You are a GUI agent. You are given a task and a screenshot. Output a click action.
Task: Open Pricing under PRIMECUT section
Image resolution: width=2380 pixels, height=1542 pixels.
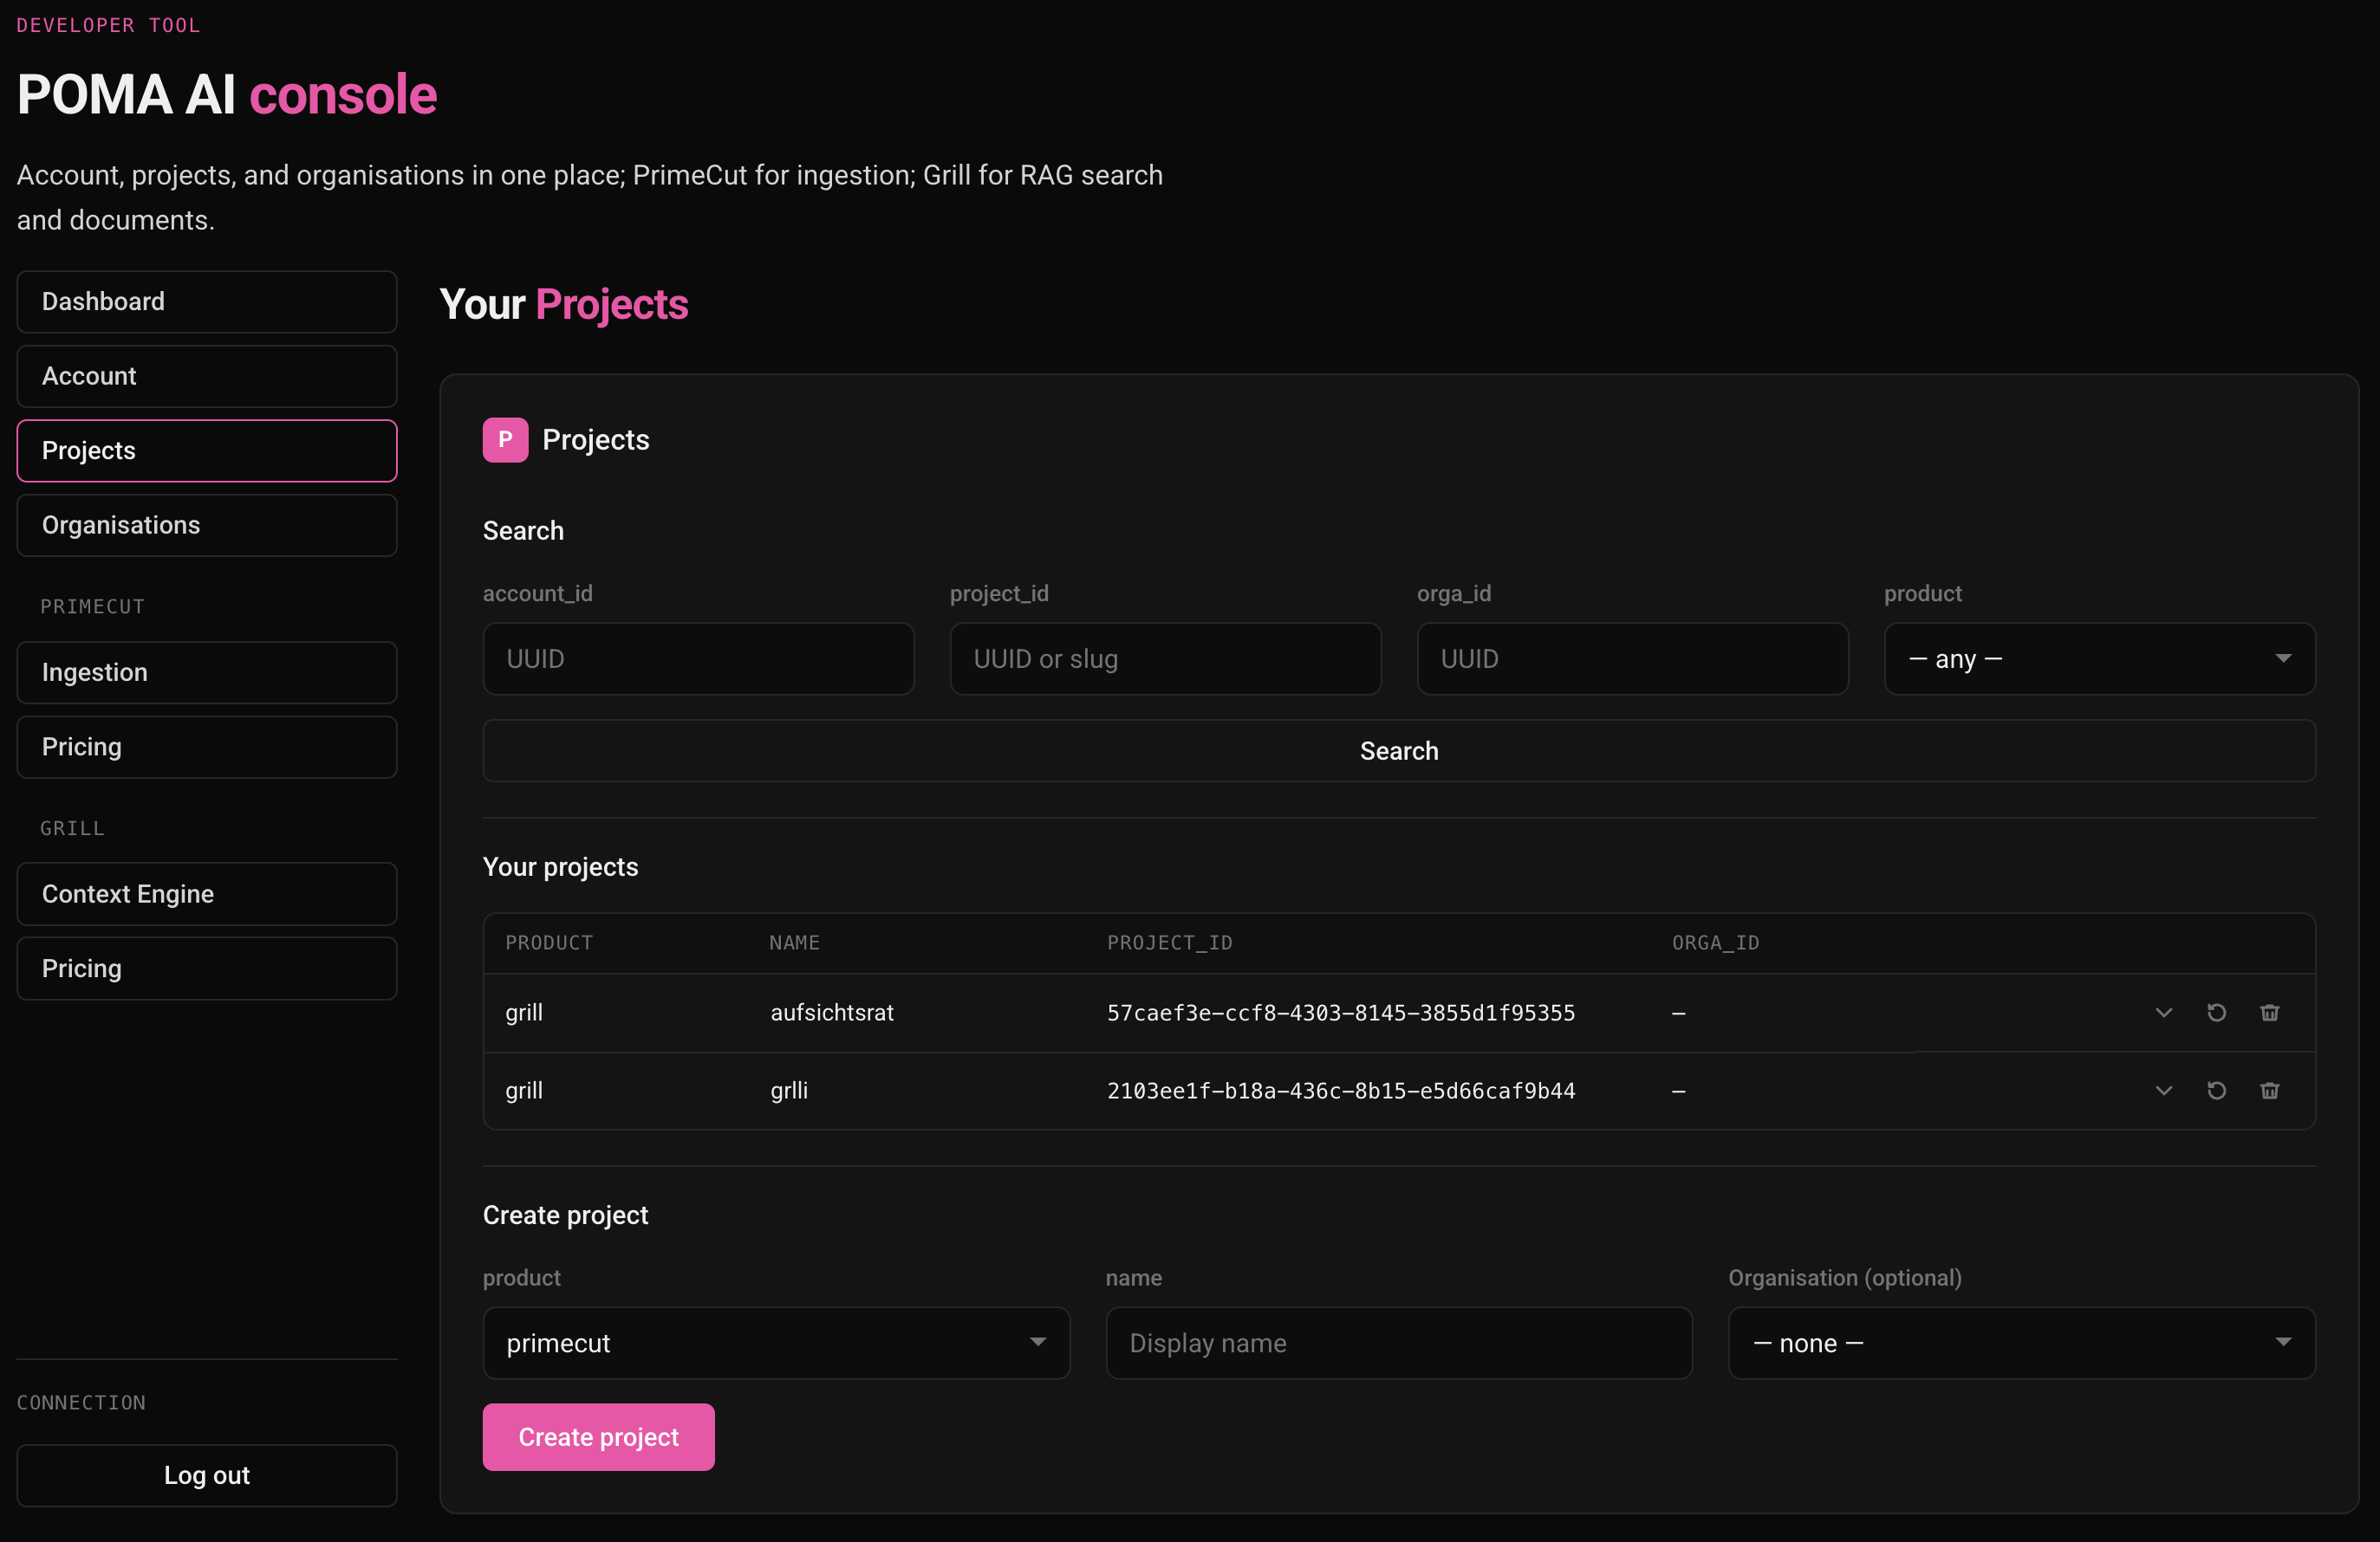(x=207, y=747)
